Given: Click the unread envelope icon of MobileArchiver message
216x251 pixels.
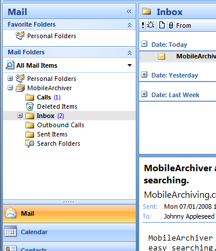Looking at the screenshot, I should 162,57.
